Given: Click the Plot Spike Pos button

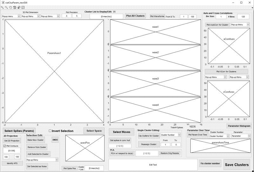Looking at the screenshot, I should pyautogui.click(x=70, y=168).
